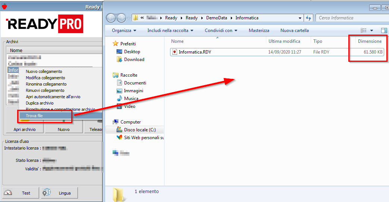Open Siti Web personali item
389x202 pixels.
tap(144, 137)
